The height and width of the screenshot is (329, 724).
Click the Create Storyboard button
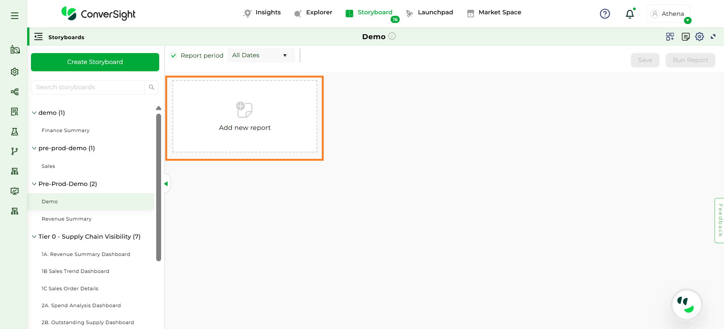pyautogui.click(x=95, y=62)
